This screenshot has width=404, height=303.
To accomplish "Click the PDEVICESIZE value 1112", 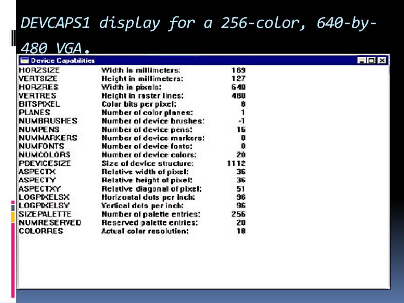I will click(236, 163).
